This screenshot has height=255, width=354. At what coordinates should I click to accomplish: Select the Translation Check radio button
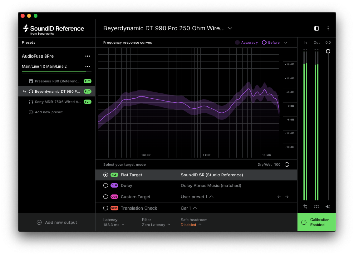coord(106,208)
